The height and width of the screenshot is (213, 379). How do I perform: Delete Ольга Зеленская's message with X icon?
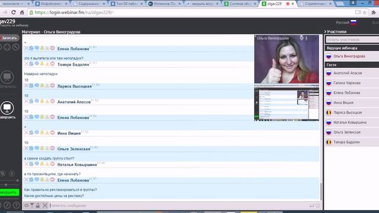tap(26, 149)
